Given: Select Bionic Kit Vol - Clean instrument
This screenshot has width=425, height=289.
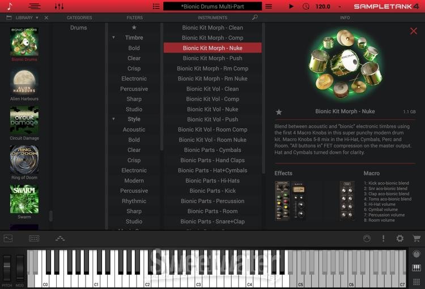Looking at the screenshot, I should [x=212, y=89].
